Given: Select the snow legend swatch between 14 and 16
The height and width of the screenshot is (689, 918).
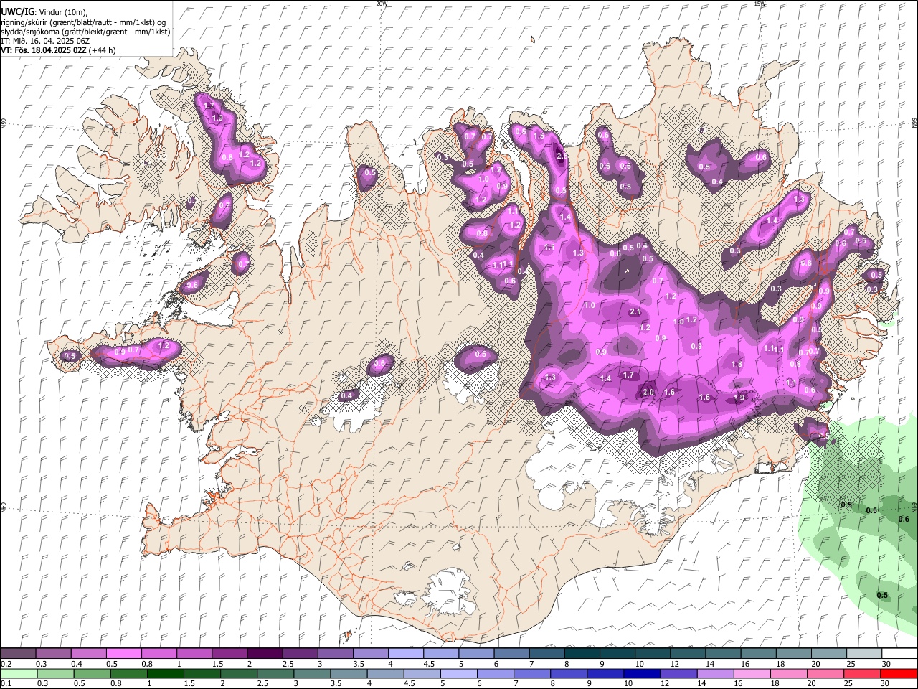Looking at the screenshot, I should pyautogui.click(x=722, y=654).
